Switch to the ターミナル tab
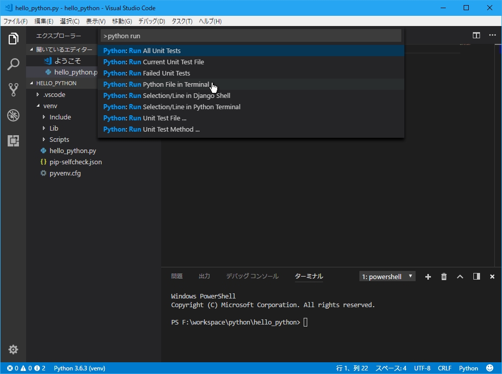The width and height of the screenshot is (502, 374). (309, 276)
